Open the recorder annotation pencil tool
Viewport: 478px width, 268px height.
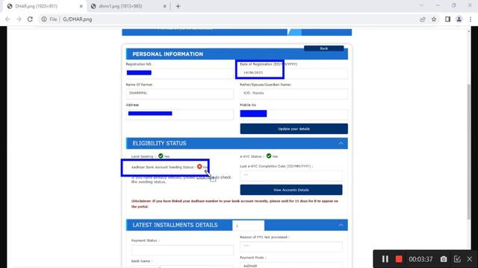click(x=457, y=259)
